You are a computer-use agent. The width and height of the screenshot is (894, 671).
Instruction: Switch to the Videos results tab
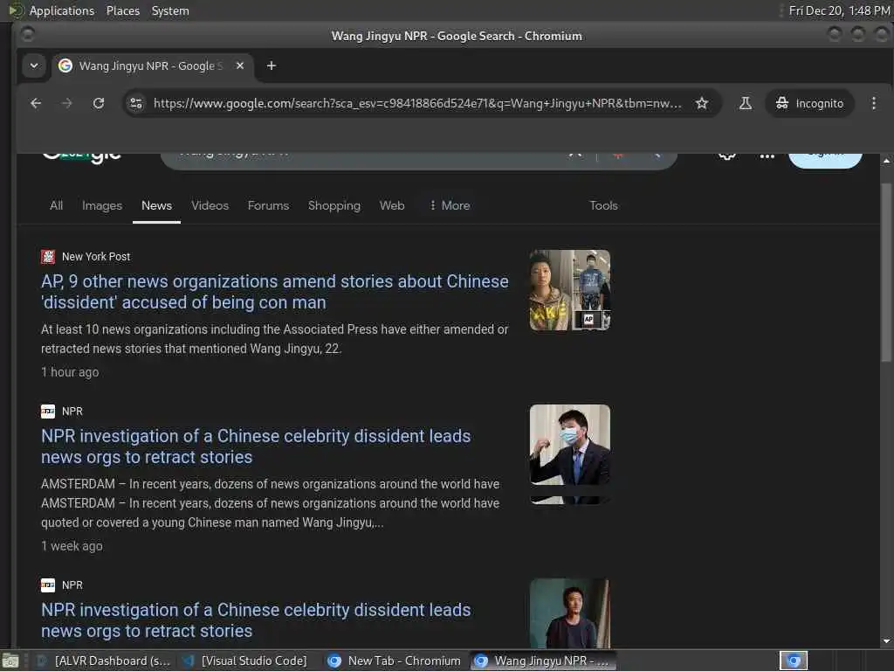(210, 205)
